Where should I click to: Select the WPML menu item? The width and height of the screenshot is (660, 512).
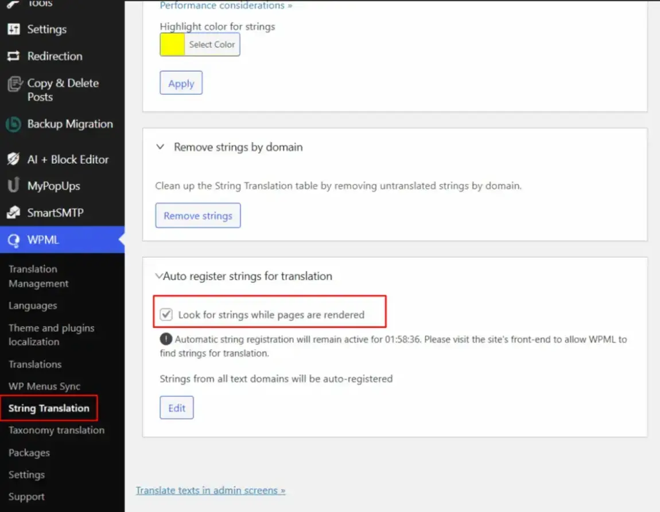[x=63, y=240]
